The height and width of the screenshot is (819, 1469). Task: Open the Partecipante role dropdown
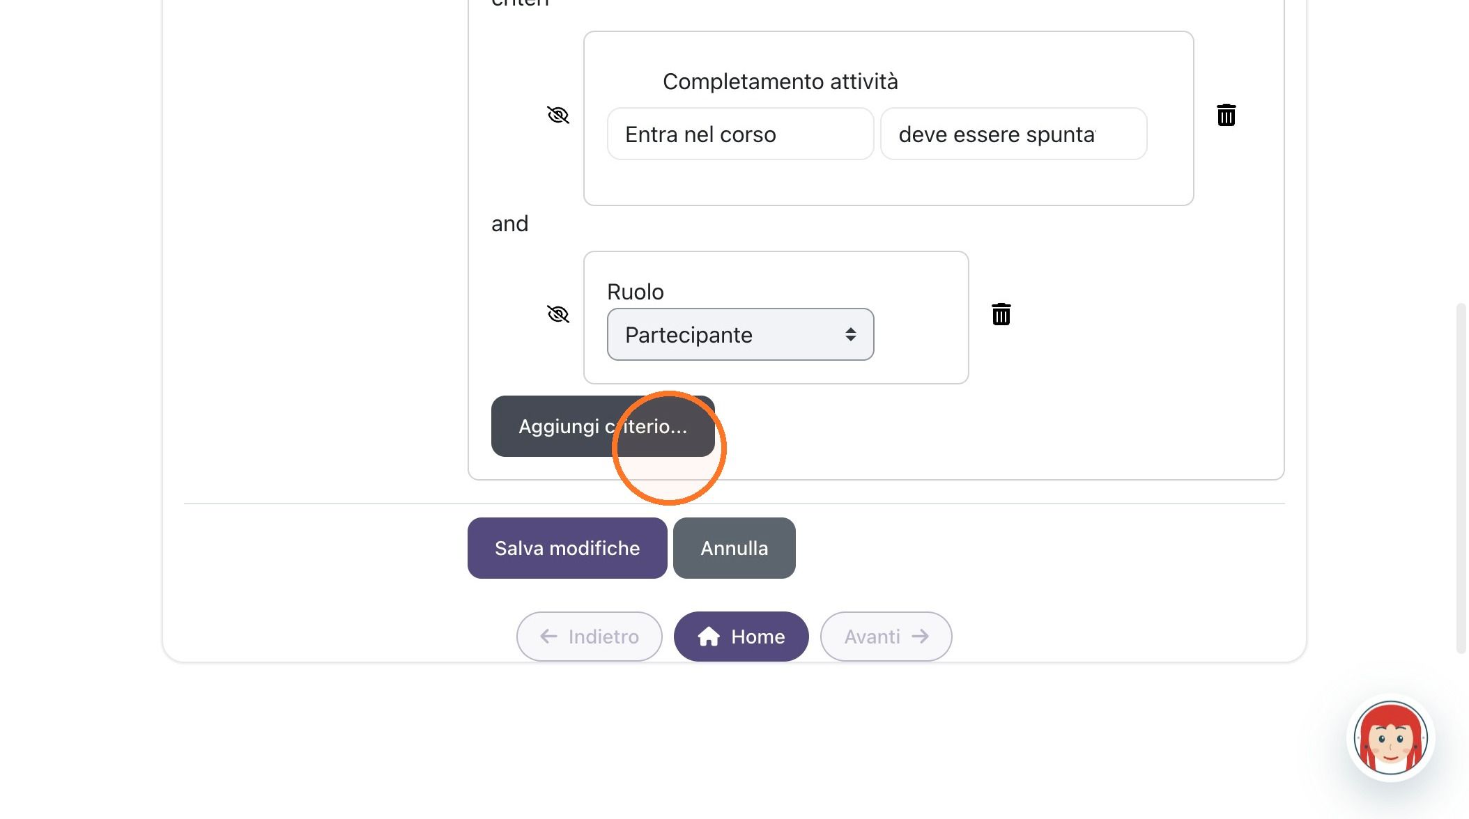(x=740, y=334)
